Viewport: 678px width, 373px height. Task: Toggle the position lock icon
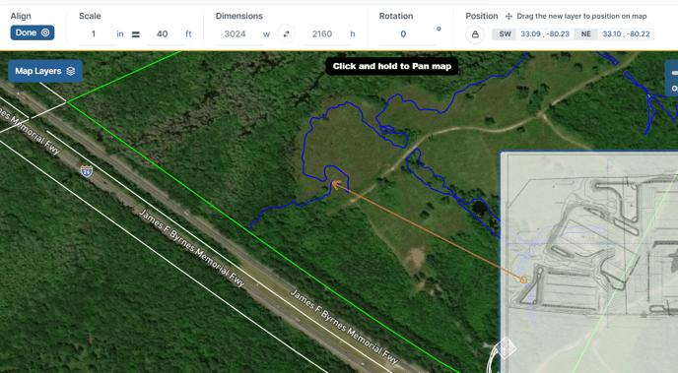tap(475, 34)
